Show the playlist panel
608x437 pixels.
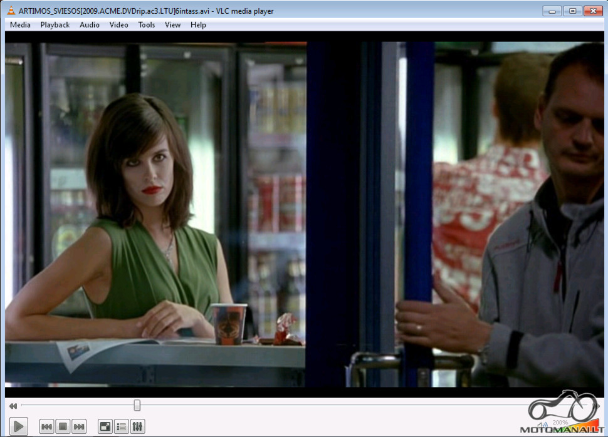coord(122,426)
